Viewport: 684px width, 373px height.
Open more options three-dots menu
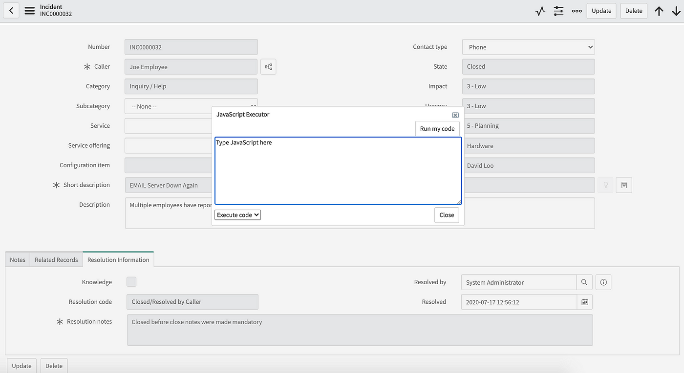[577, 11]
